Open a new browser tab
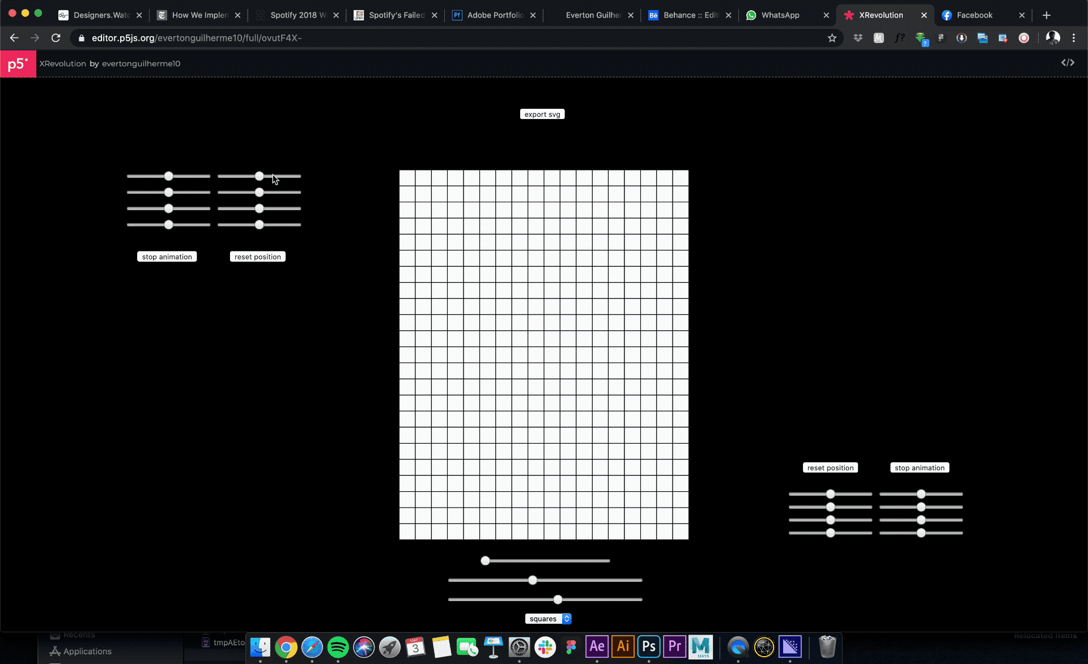The image size is (1088, 664). pyautogui.click(x=1046, y=15)
